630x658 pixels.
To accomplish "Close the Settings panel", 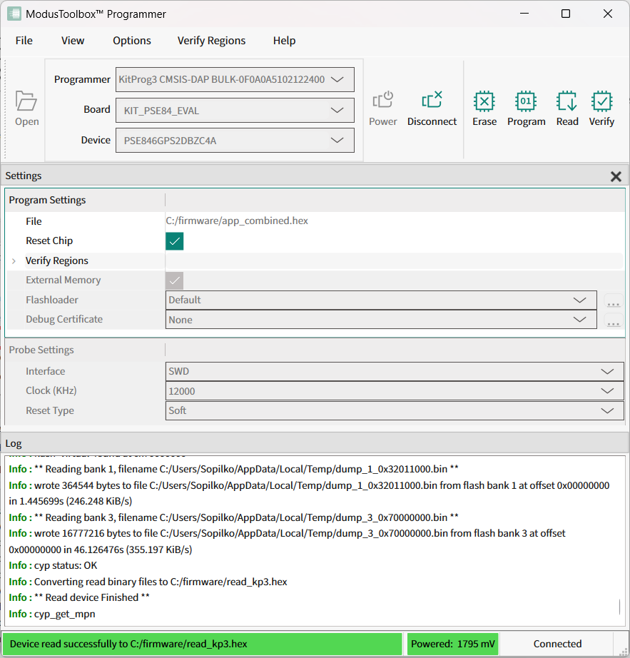I will click(x=616, y=176).
